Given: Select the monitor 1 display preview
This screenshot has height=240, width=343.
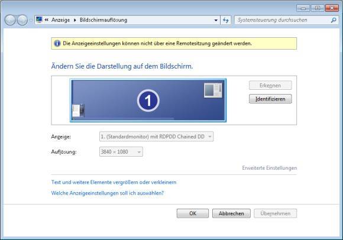Looking at the screenshot, I should (148, 100).
